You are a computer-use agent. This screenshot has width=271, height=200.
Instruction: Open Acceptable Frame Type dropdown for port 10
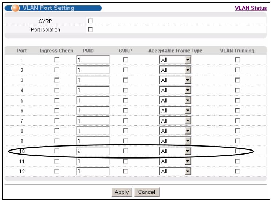[175, 151]
